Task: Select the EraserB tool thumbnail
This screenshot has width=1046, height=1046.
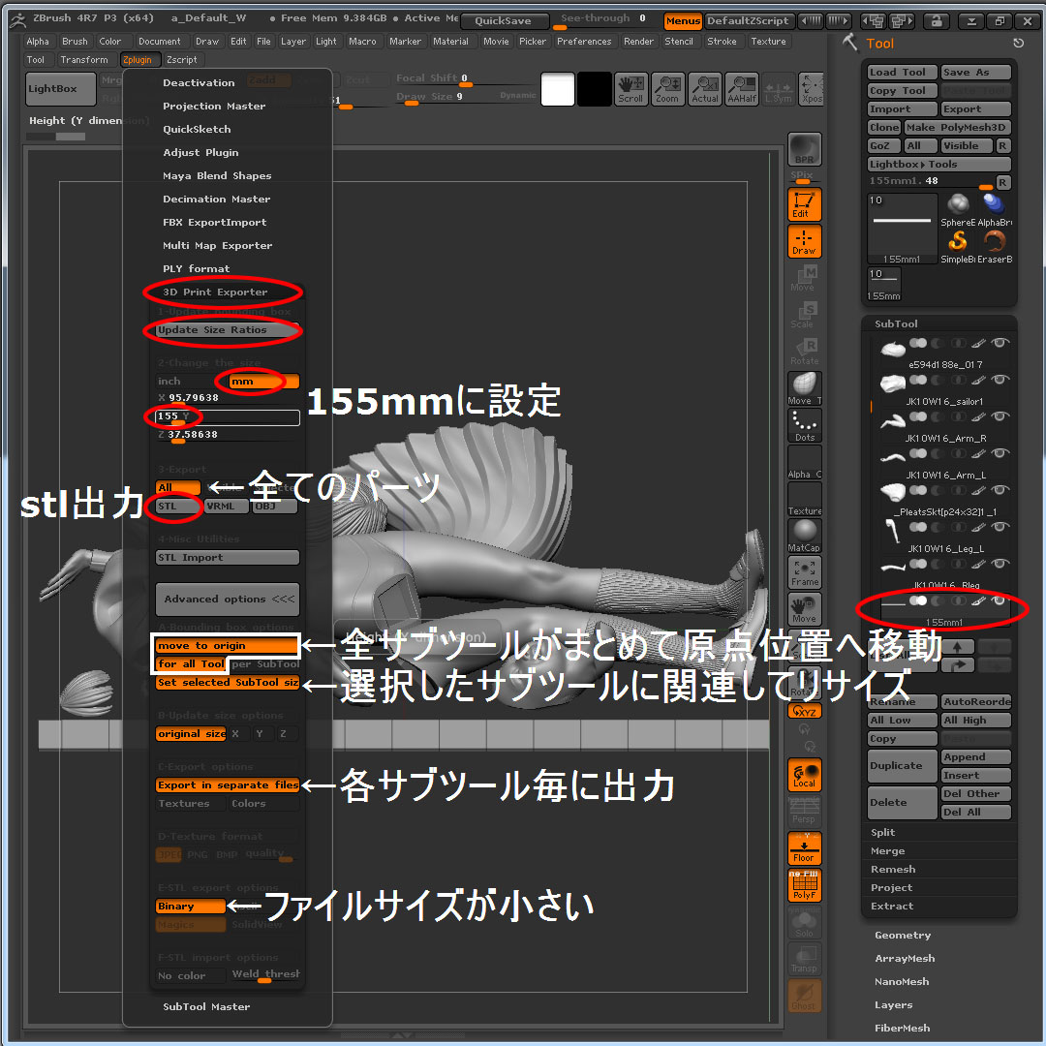Action: 994,246
